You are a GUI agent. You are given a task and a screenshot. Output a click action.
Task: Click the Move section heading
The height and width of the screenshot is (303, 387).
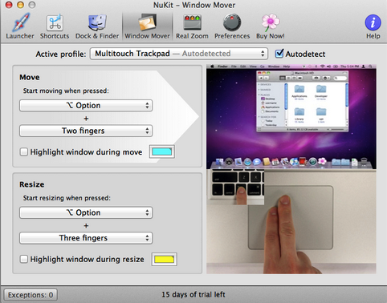click(x=30, y=77)
